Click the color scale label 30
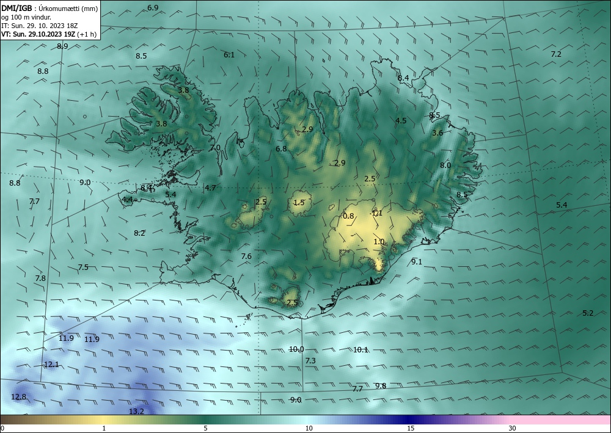This screenshot has width=611, height=433. click(x=513, y=428)
